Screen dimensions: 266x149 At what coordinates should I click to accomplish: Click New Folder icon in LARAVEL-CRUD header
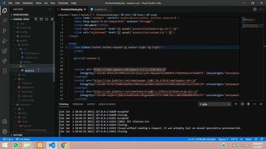(41, 19)
